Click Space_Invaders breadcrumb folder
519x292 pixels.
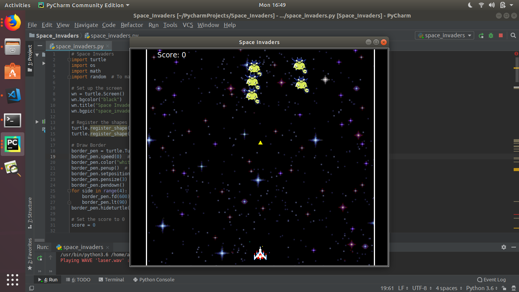point(54,35)
